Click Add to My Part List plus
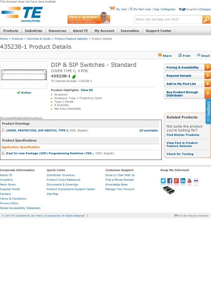211x299 pixels. click(207, 84)
